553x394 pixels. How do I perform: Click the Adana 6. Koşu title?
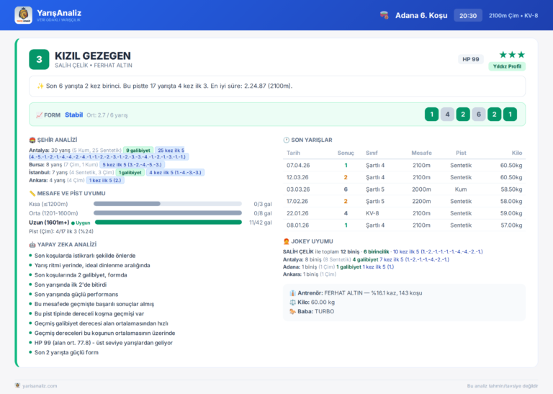click(x=421, y=16)
